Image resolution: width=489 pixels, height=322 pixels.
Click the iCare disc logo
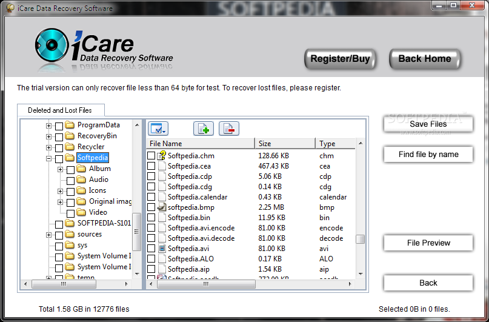click(x=52, y=45)
